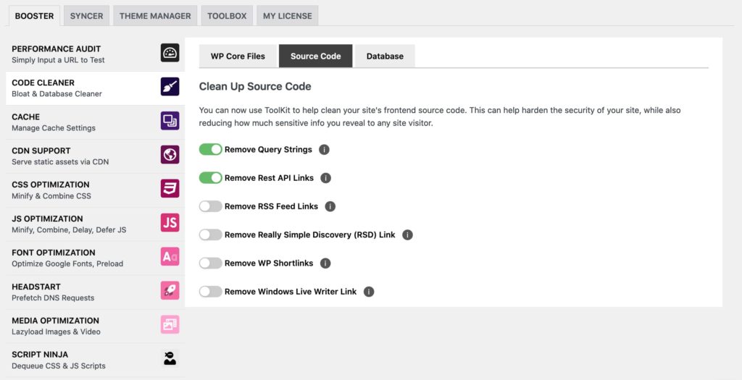Viewport: 742px width, 380px height.
Task: Open CSS Optimization CSS3 icon
Action: point(170,189)
